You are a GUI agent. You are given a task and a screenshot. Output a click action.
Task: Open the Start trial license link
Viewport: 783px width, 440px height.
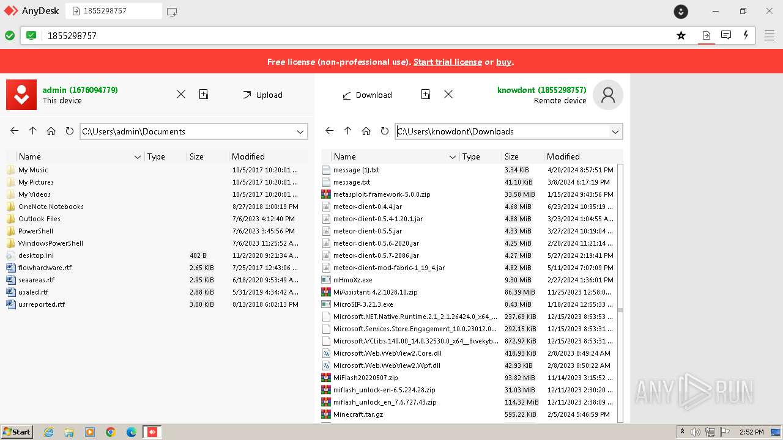pyautogui.click(x=448, y=62)
